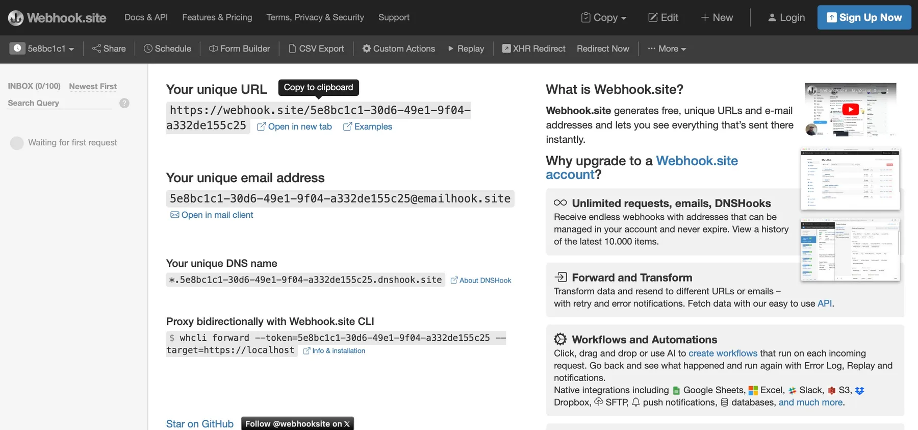Click the Workflows and Automations gear icon
Image resolution: width=918 pixels, height=430 pixels.
point(560,339)
